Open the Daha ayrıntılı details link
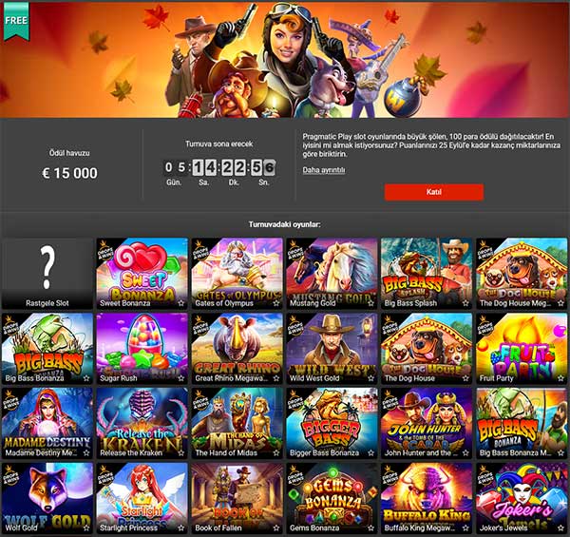Screen dimensions: 570x537 click(x=324, y=170)
